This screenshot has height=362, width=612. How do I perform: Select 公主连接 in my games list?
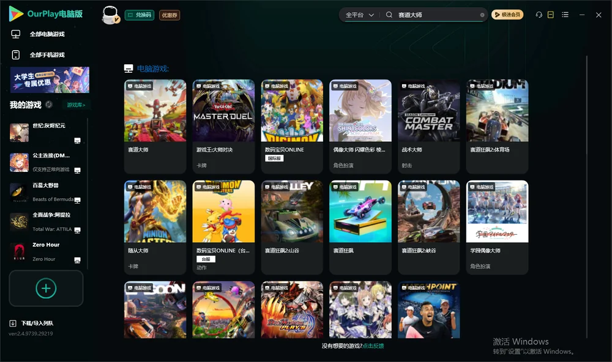46,163
